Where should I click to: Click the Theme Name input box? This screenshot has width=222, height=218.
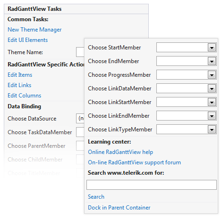coord(80,52)
